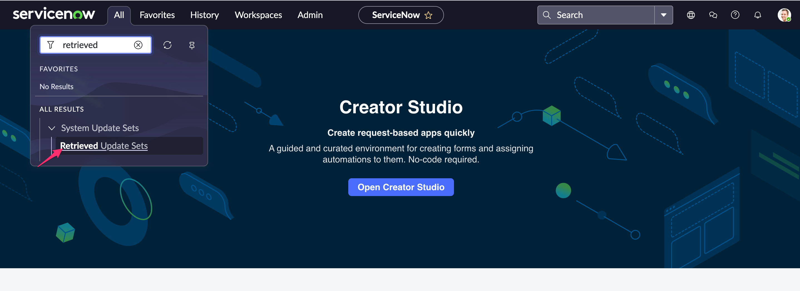Pin the All menu open
This screenshot has height=291, width=800.
tap(191, 45)
